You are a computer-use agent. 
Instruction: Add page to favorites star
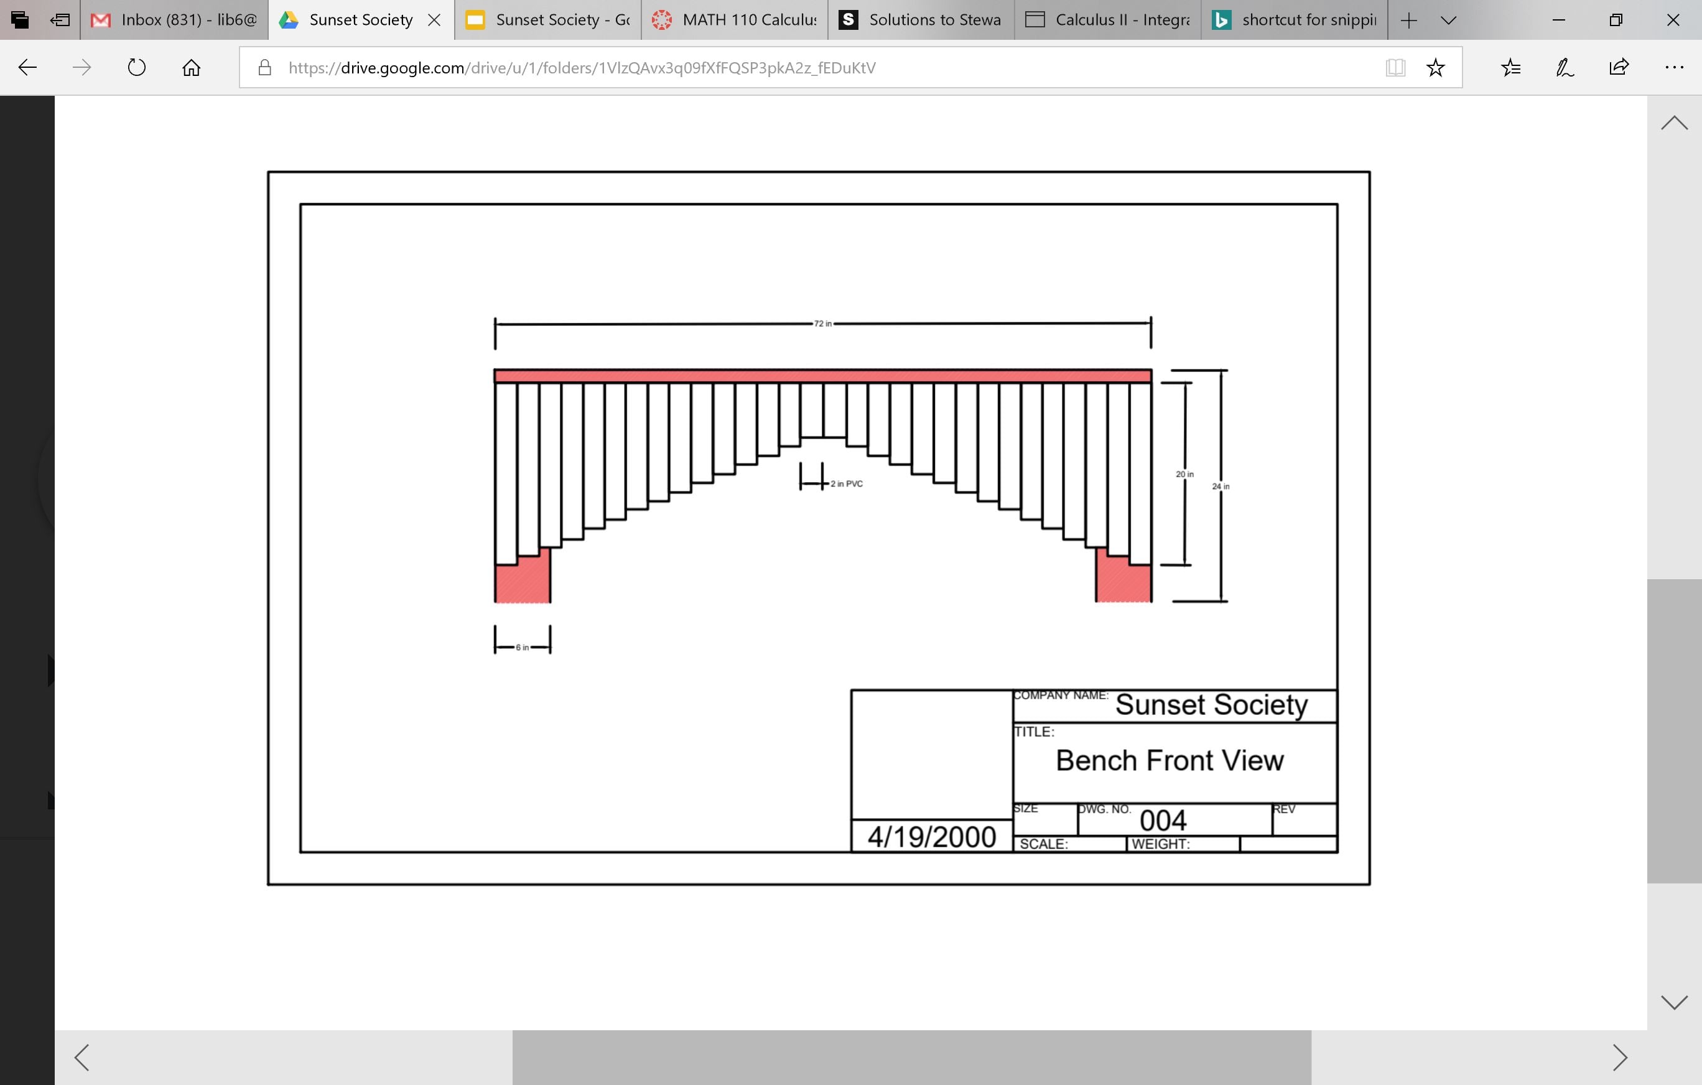coord(1435,68)
